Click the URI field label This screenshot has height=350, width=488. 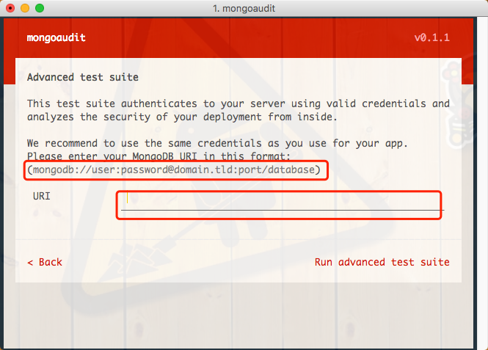tap(41, 196)
